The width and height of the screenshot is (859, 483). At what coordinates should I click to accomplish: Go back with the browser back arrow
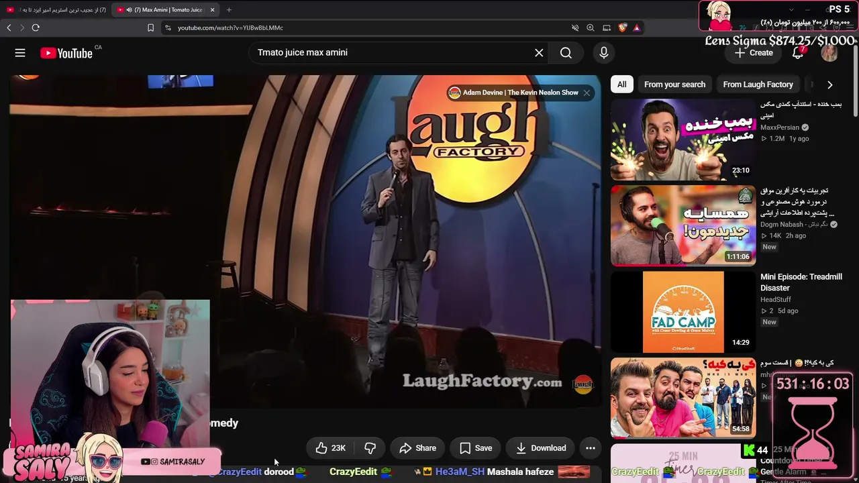pos(9,28)
